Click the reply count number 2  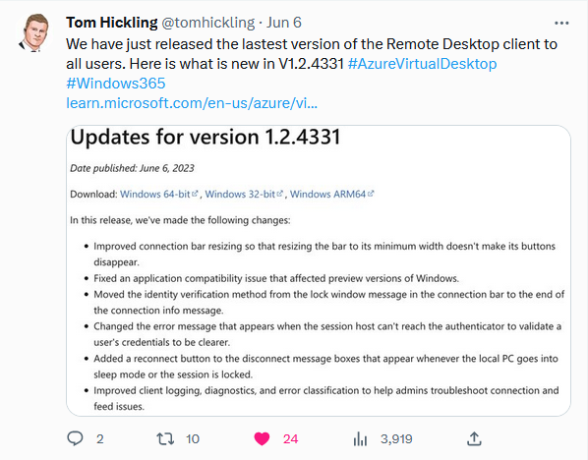[99, 439]
